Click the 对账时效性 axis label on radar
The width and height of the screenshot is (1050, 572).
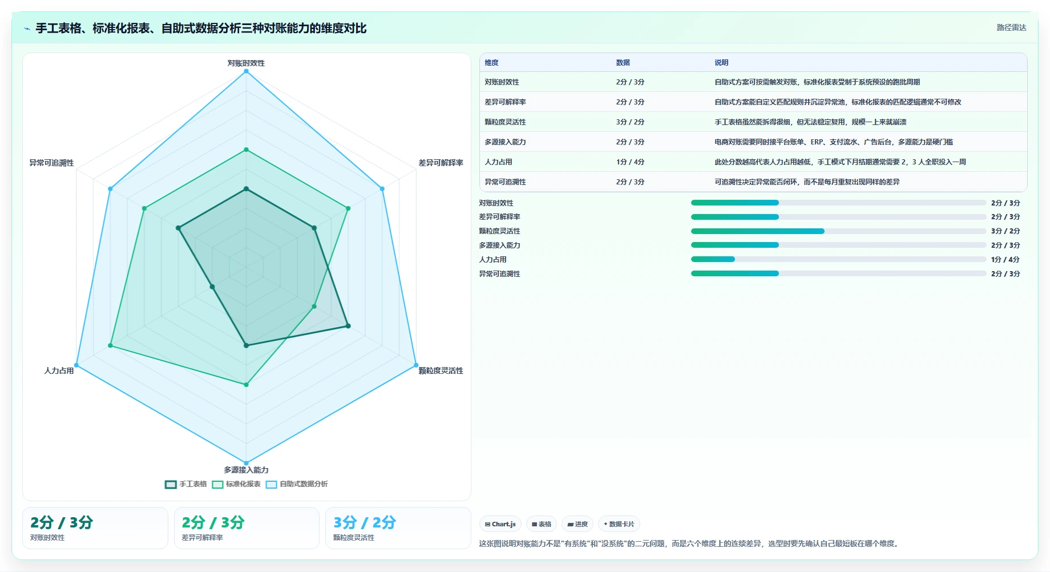[246, 63]
